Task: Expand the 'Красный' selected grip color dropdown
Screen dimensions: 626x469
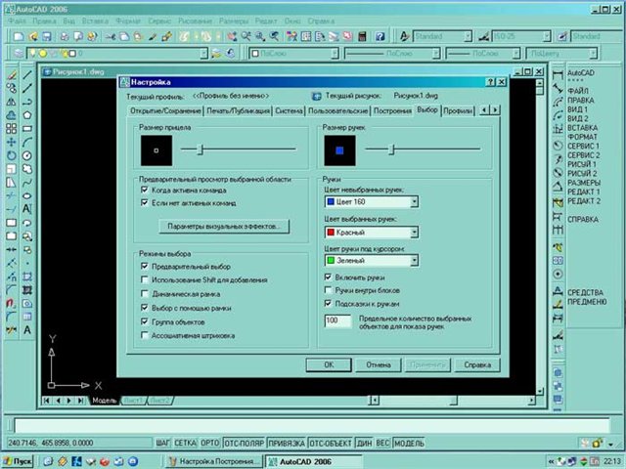Action: pos(414,233)
